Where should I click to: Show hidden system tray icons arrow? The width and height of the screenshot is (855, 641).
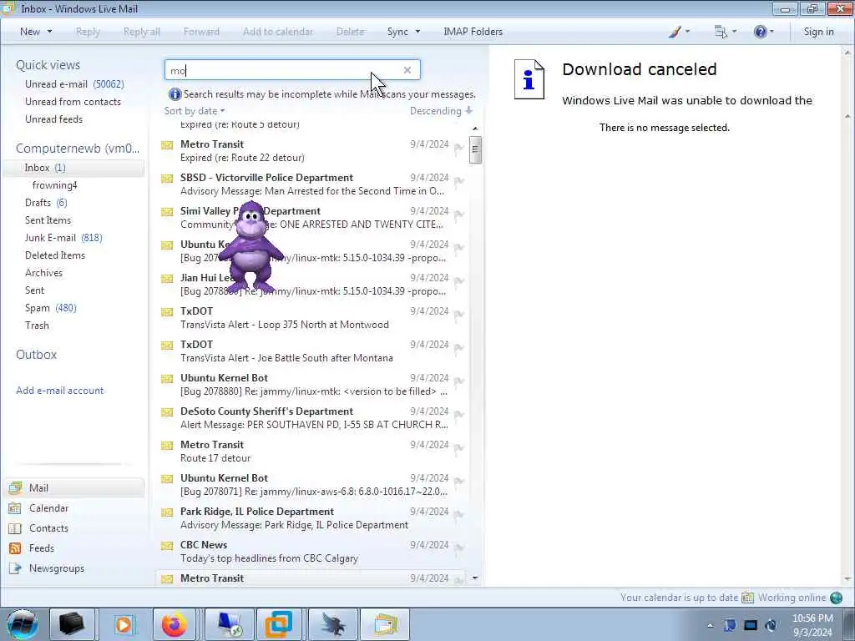tap(710, 625)
